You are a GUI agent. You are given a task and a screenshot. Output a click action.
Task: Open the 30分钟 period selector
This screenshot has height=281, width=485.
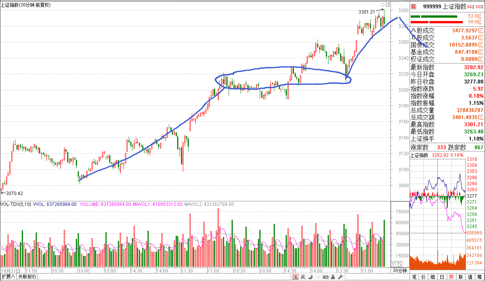(400, 270)
